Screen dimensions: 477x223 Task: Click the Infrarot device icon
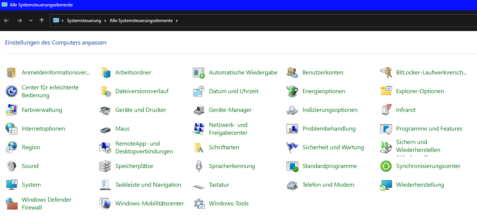click(x=386, y=110)
